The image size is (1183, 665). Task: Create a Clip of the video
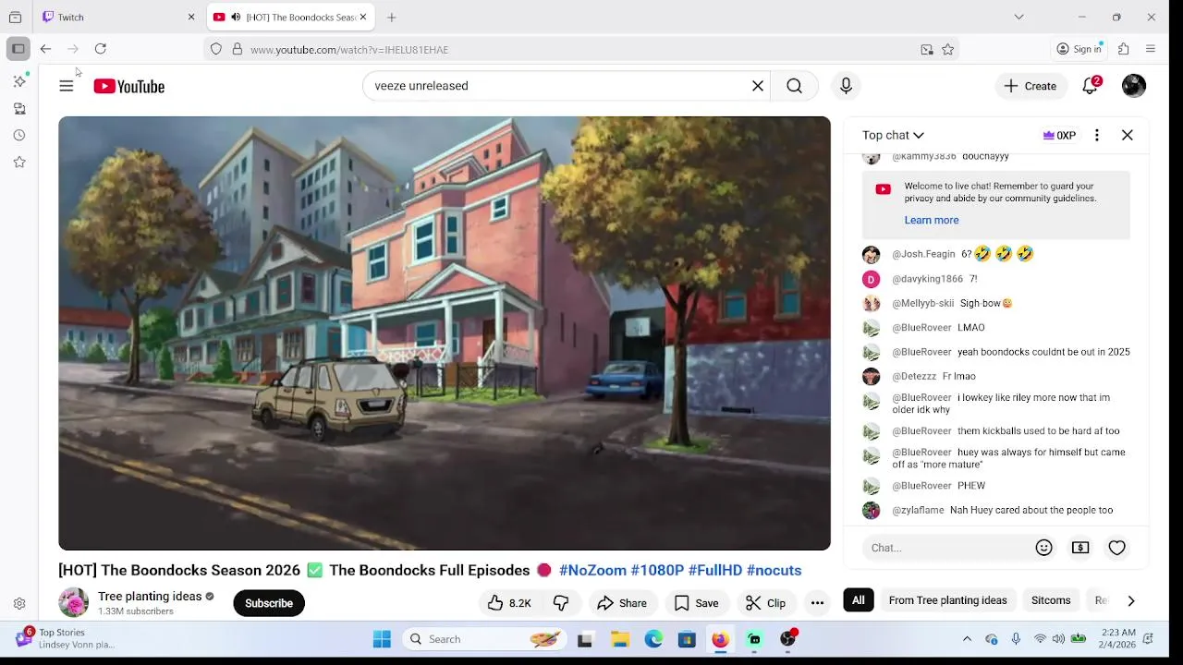coord(765,603)
